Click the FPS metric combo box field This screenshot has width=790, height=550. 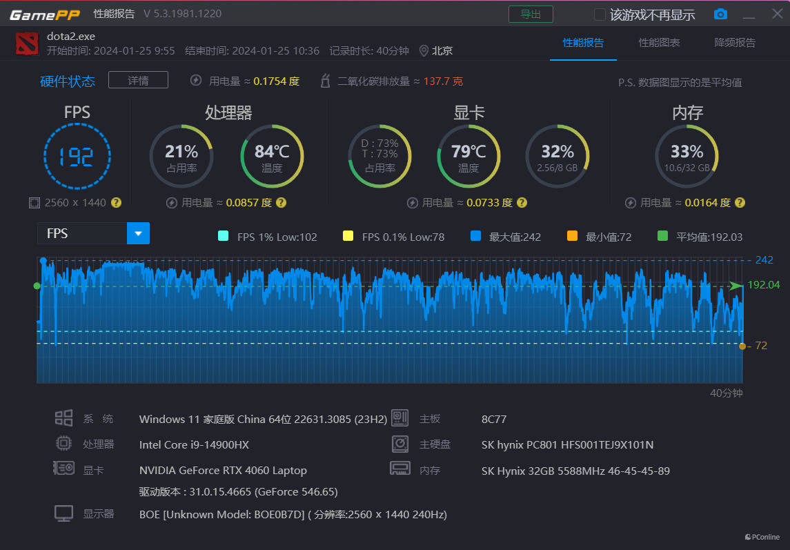click(82, 234)
